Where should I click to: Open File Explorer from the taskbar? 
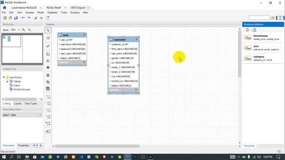pos(27,157)
